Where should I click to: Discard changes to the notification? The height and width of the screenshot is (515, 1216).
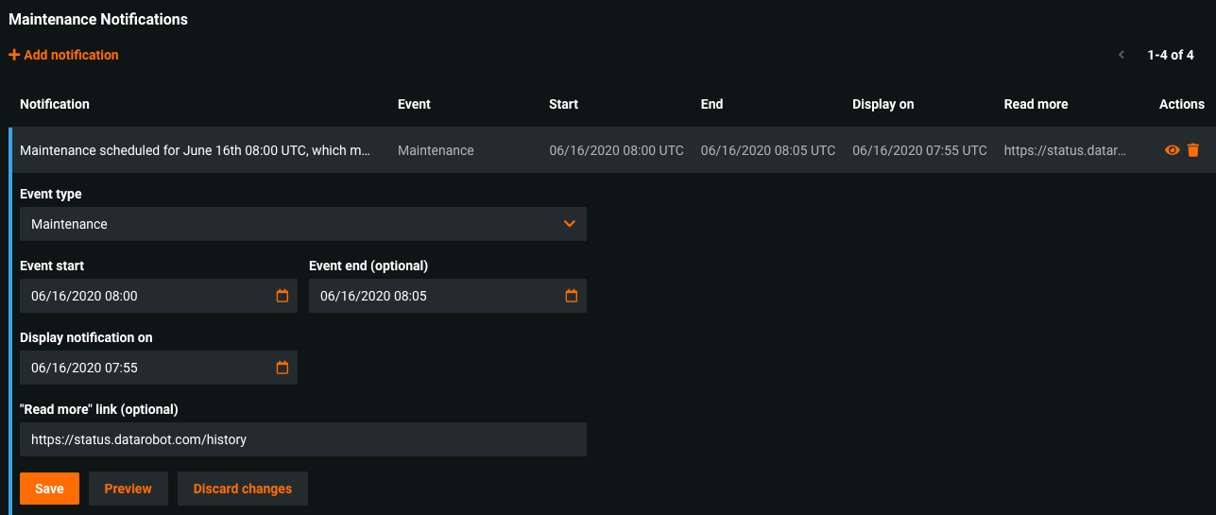(x=242, y=489)
